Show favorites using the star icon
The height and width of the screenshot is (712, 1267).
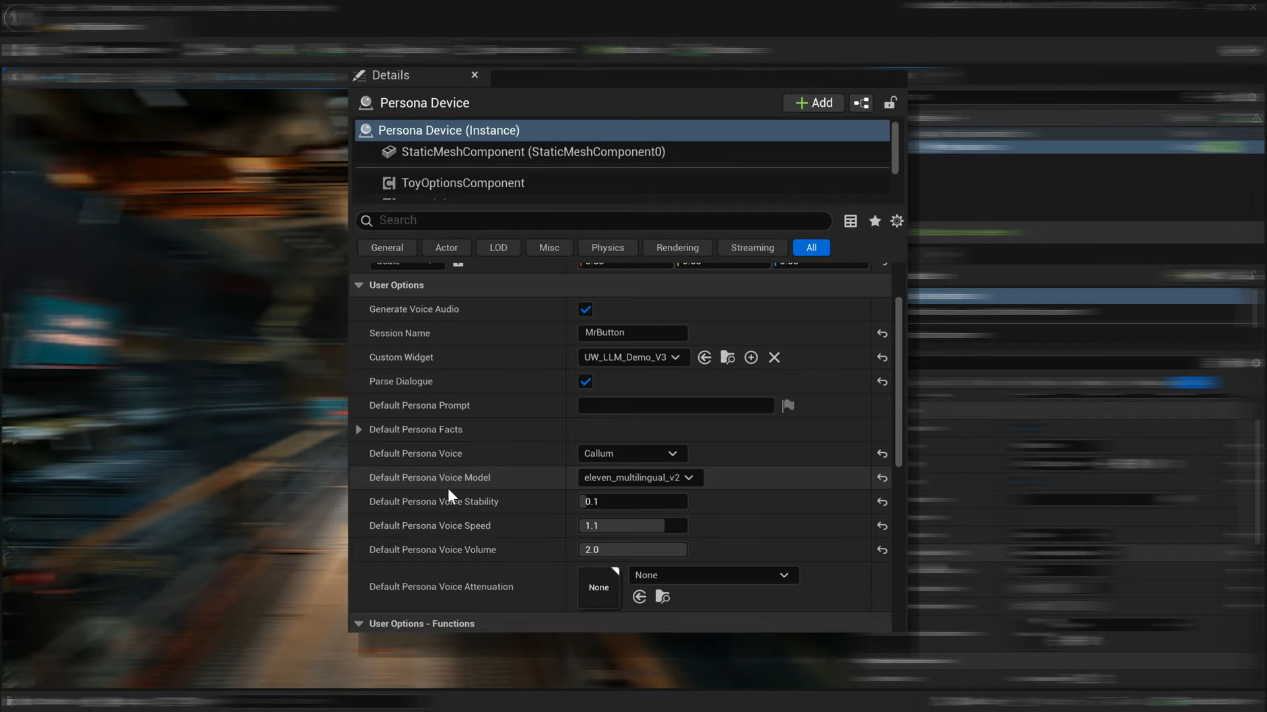pyautogui.click(x=875, y=221)
